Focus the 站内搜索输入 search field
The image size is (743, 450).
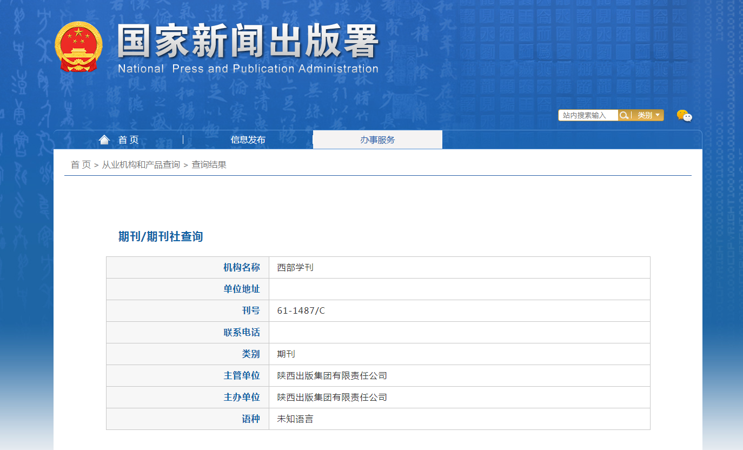point(588,115)
